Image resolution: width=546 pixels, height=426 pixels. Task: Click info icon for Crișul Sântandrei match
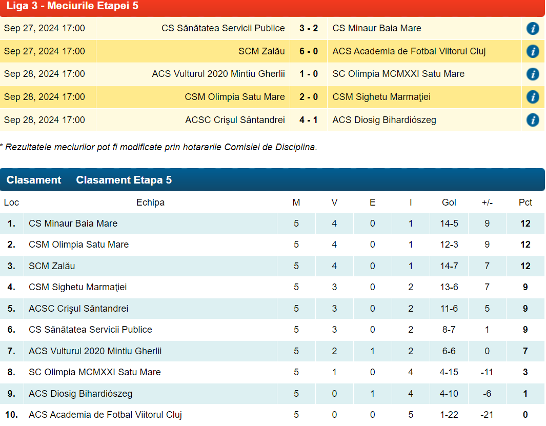533,120
